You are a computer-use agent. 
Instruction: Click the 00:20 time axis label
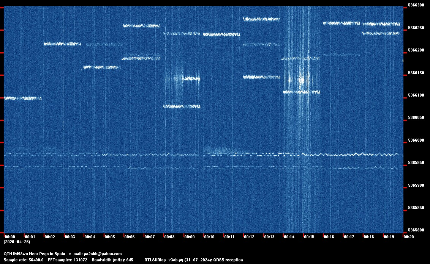click(x=409, y=237)
